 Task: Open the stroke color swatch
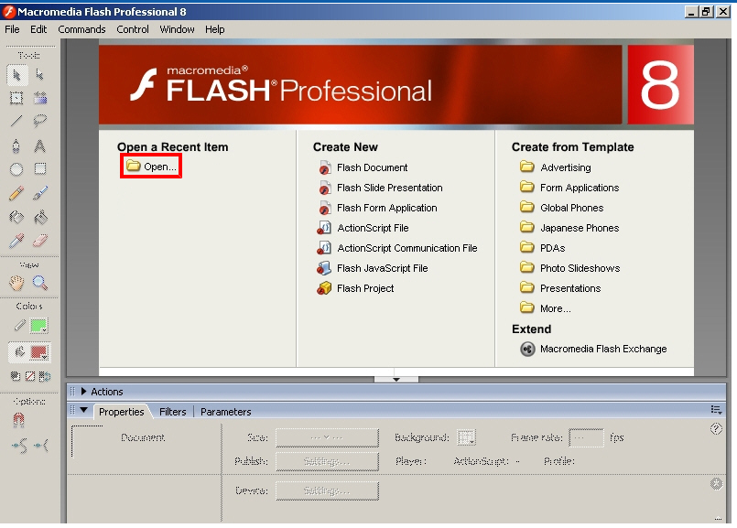38,326
